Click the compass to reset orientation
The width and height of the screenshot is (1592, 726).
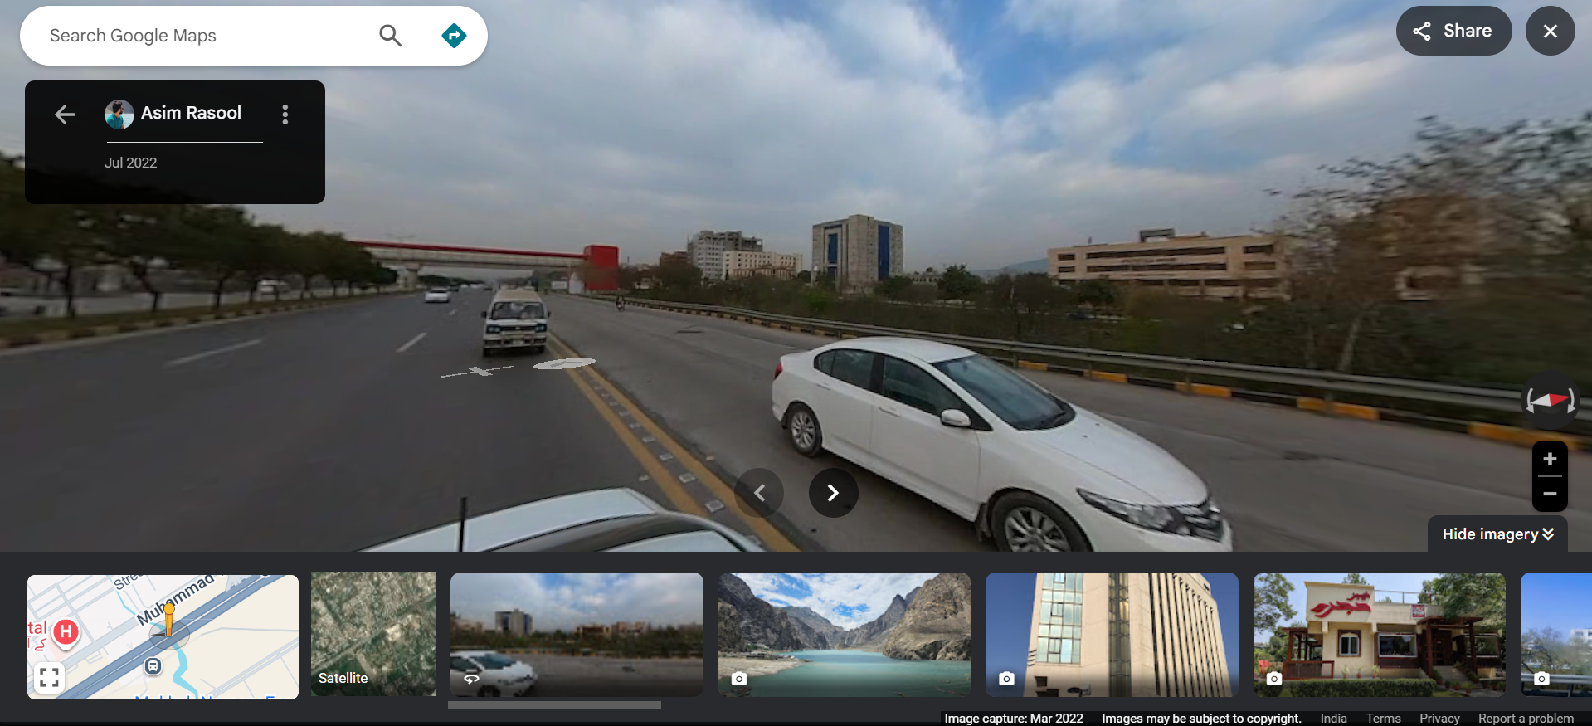1550,401
